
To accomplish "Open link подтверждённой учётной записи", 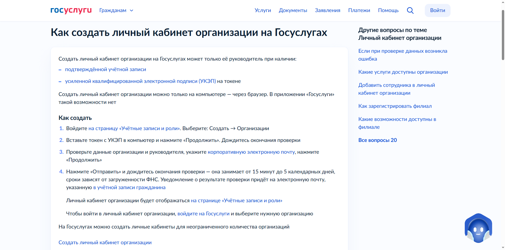I will [x=105, y=69].
